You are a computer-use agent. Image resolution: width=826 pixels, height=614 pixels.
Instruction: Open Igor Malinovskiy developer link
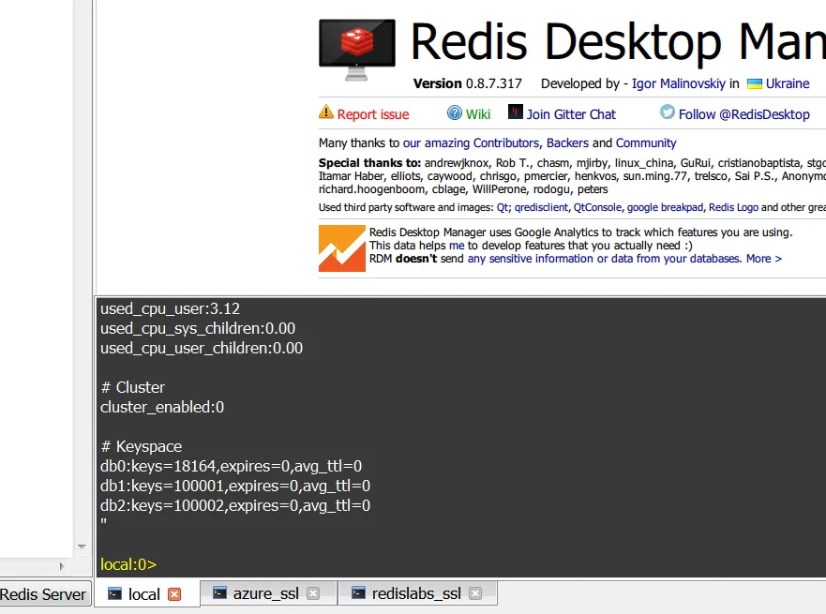click(679, 83)
